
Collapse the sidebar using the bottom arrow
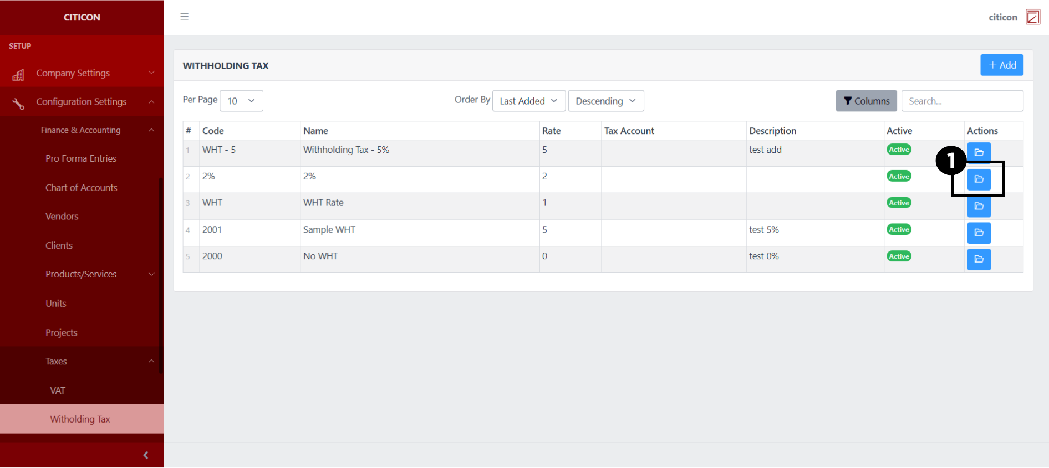coord(146,455)
